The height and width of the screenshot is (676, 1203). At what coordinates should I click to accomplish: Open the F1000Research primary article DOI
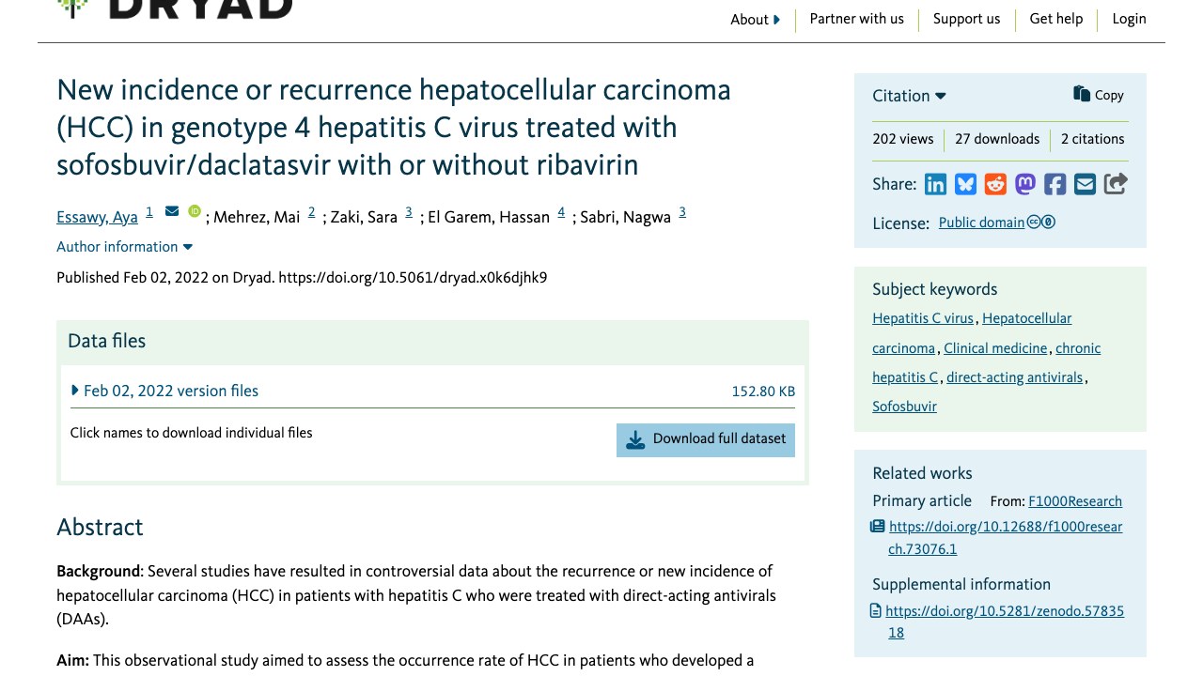(1005, 538)
